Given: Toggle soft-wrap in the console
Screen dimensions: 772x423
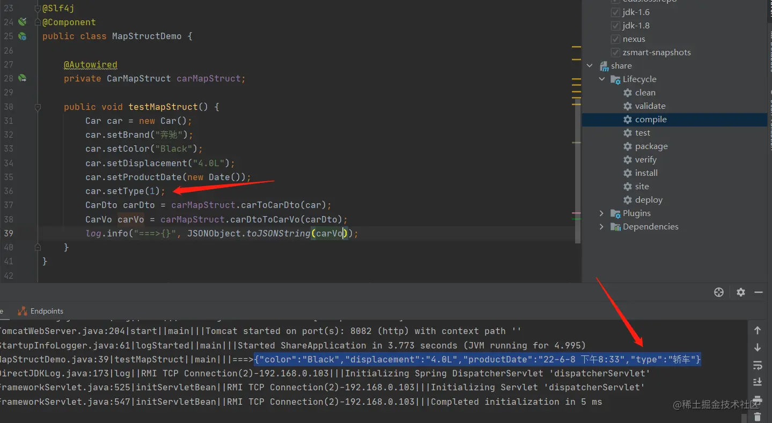Looking at the screenshot, I should click(758, 365).
